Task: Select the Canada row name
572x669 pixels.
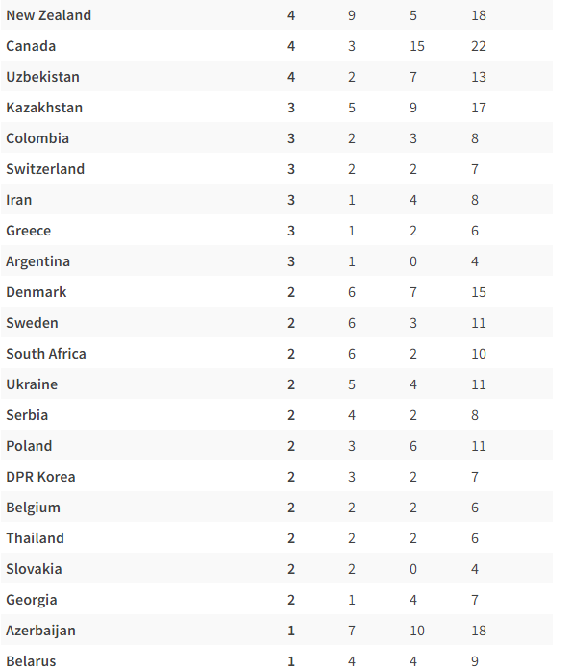Action: tap(31, 46)
